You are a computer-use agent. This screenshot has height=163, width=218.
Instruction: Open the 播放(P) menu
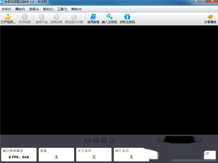20,9
